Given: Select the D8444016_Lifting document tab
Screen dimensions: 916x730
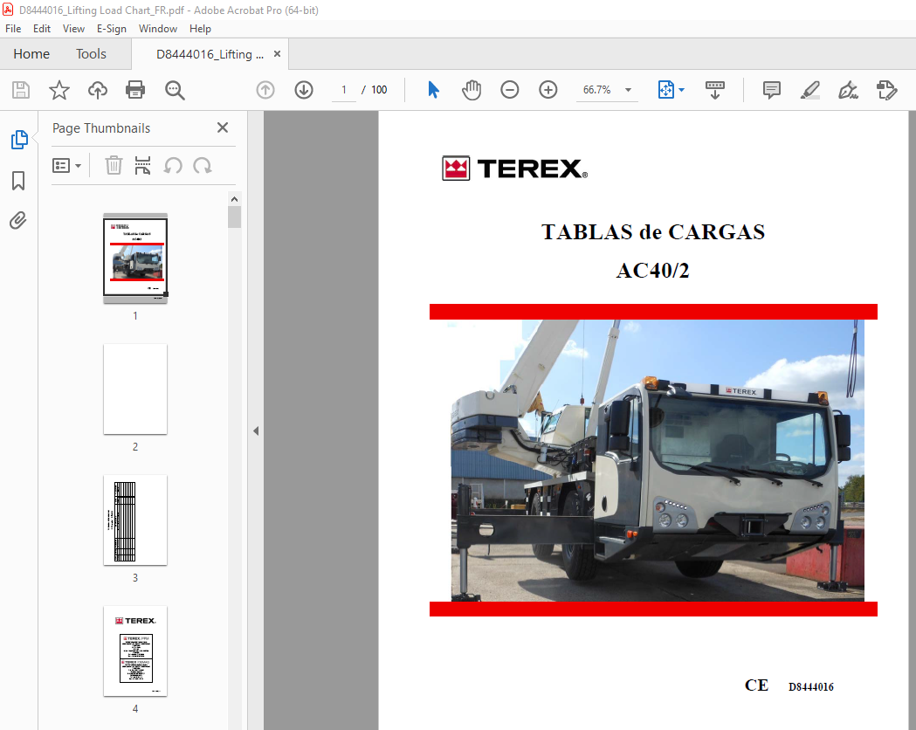Looking at the screenshot, I should tap(210, 54).
